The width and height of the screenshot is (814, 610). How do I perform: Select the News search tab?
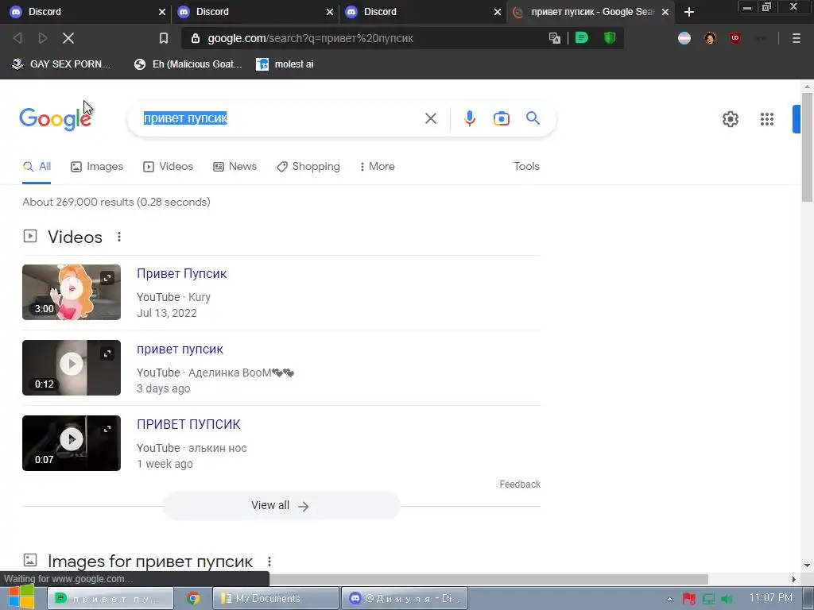tap(235, 167)
